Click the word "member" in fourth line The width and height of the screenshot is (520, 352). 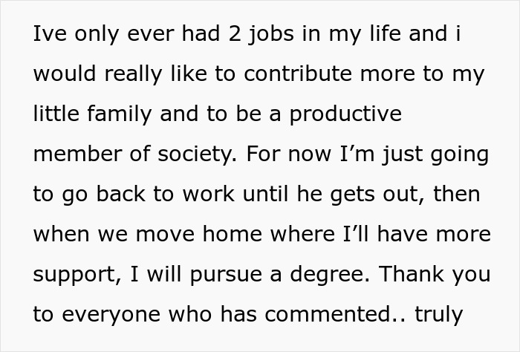click(77, 154)
